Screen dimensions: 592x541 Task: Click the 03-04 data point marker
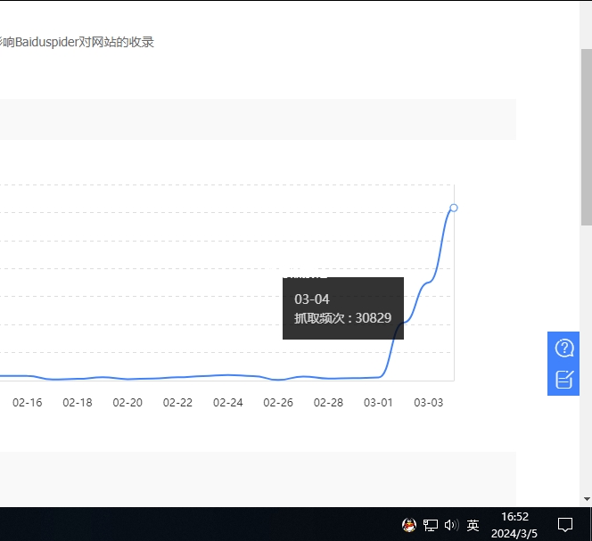tap(454, 208)
